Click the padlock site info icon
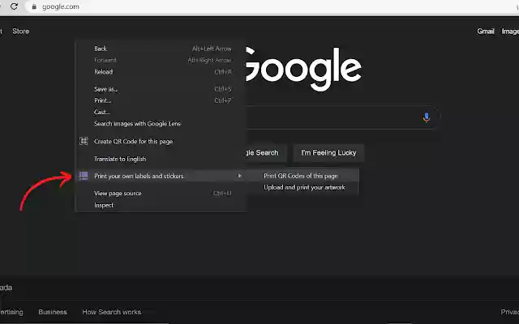 (x=34, y=6)
